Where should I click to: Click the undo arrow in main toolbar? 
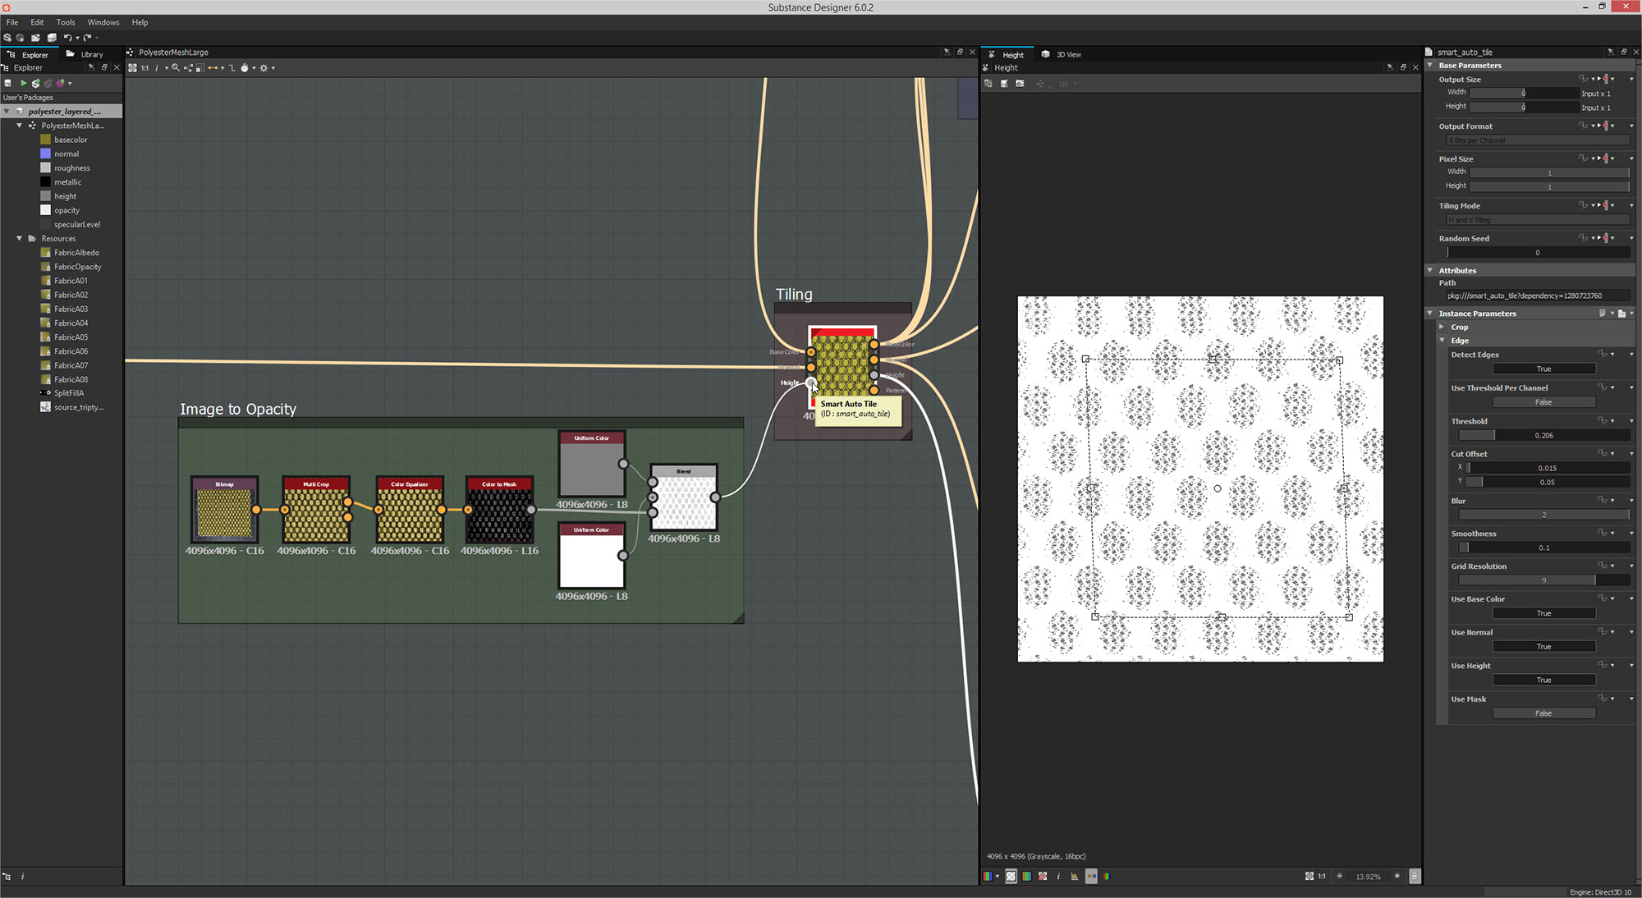tap(67, 38)
